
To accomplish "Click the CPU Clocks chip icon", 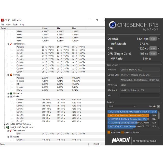I will 11,97.
